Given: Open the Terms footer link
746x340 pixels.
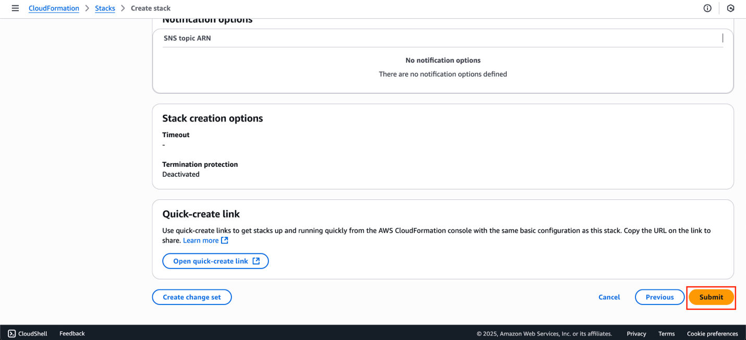Looking at the screenshot, I should tap(666, 334).
